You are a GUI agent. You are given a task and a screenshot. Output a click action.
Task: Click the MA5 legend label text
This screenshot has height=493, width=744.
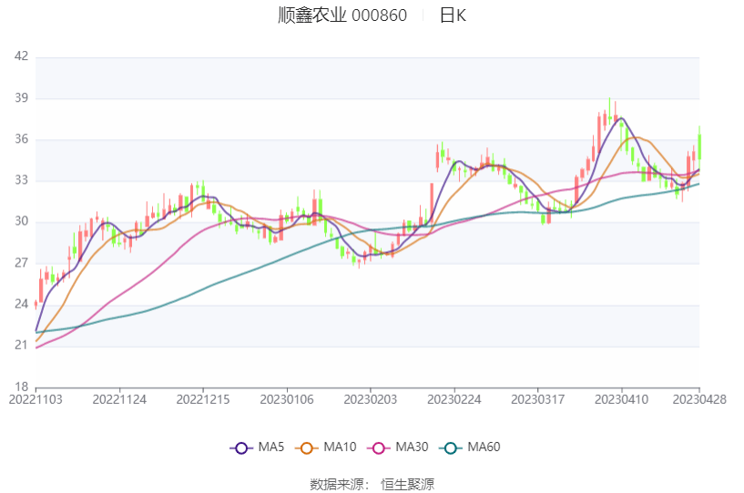pyautogui.click(x=271, y=447)
